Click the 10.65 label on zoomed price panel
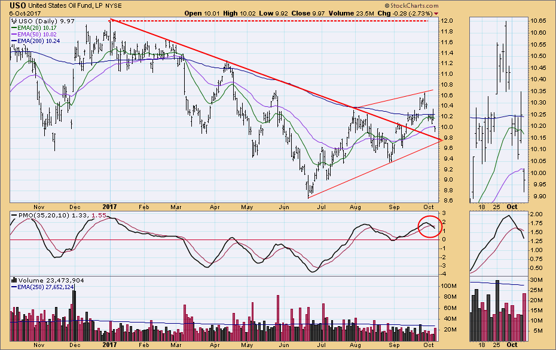Image resolution: width=556 pixels, height=350 pixels. coord(537,21)
